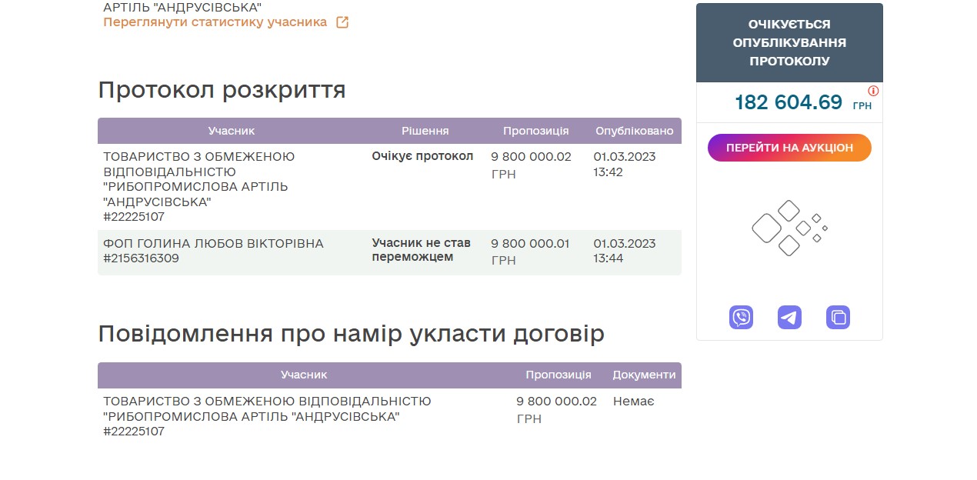Click the 'Очікує протокол' decision status

(x=422, y=156)
